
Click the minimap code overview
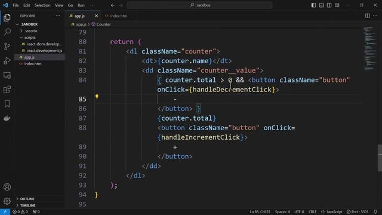click(x=370, y=49)
